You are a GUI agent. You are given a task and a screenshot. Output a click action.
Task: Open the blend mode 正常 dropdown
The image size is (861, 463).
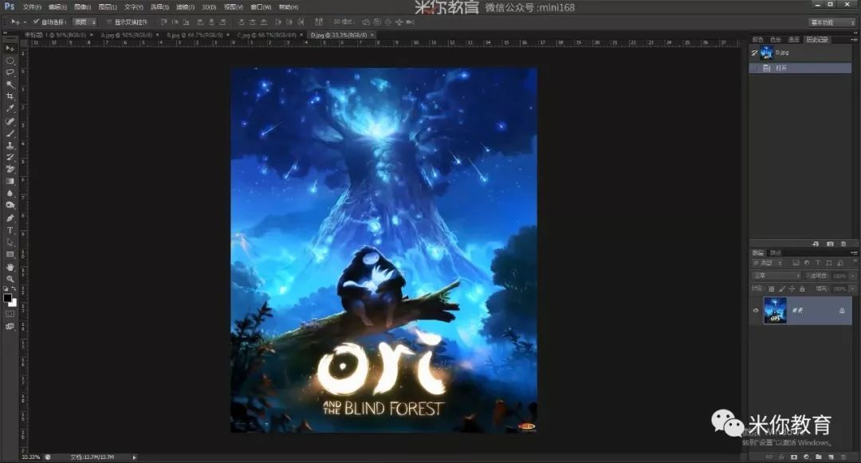coord(776,276)
